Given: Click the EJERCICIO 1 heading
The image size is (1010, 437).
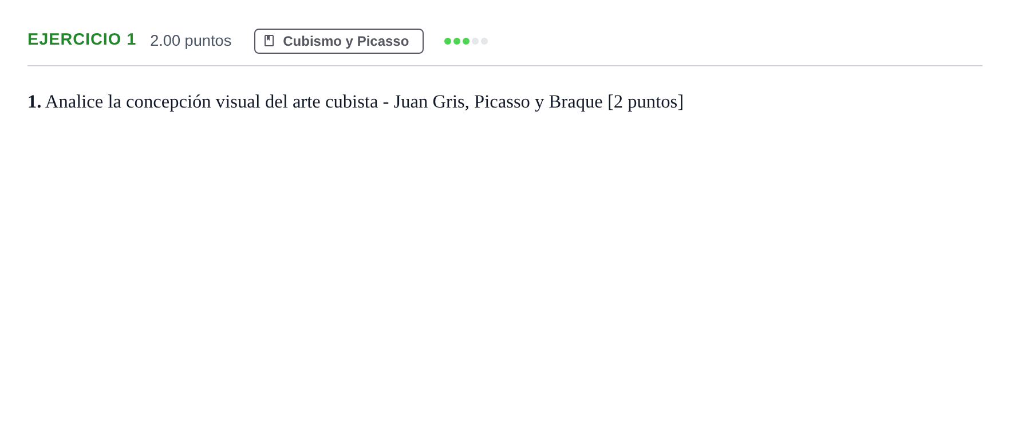Looking at the screenshot, I should point(82,39).
